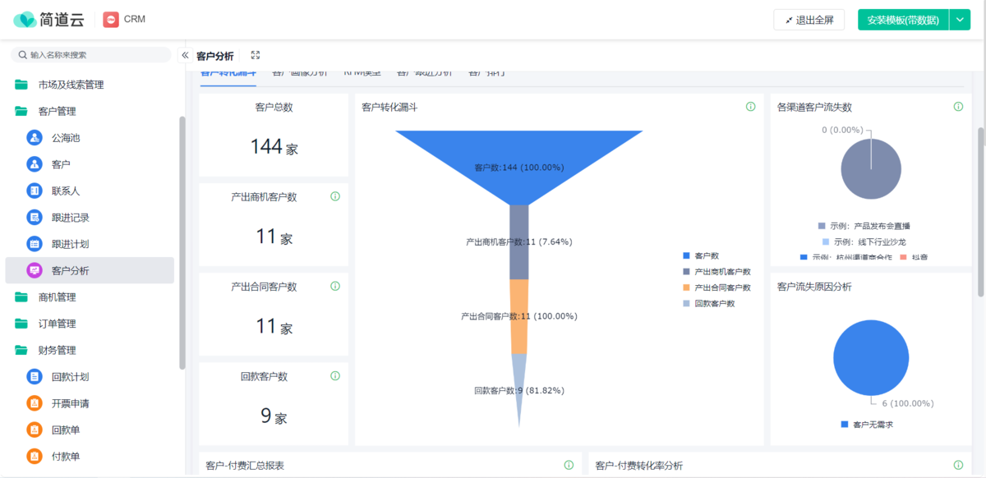Image resolution: width=986 pixels, height=478 pixels.
Task: Open 跟进计划 in the sidebar
Action: (x=90, y=244)
